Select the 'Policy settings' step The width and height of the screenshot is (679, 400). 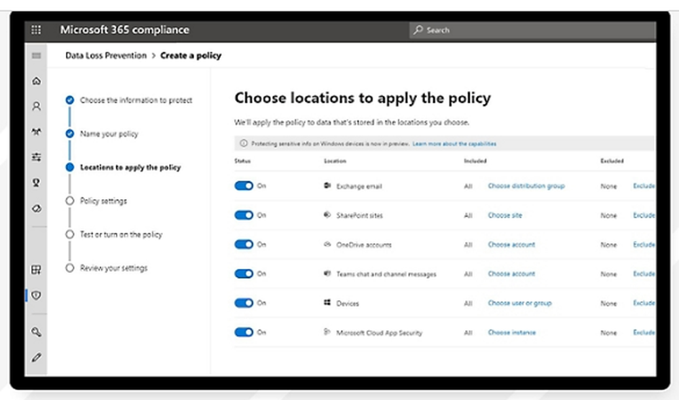[x=103, y=201]
